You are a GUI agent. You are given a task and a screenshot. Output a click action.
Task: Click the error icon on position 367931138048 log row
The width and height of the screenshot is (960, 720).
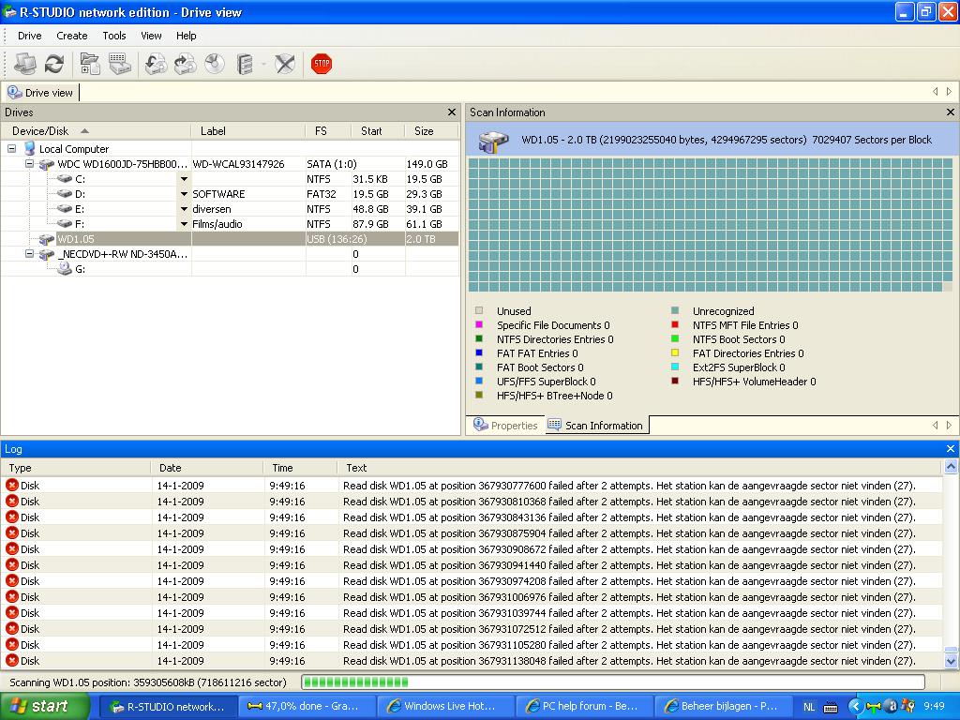click(11, 661)
